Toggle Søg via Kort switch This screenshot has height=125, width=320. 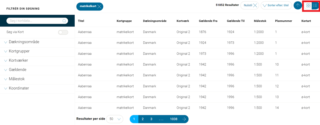tap(63, 32)
